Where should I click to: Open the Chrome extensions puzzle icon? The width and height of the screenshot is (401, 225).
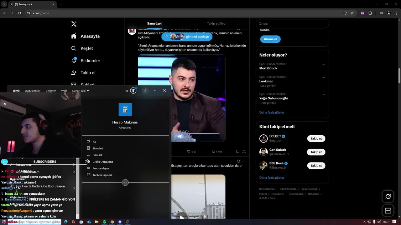click(370, 13)
